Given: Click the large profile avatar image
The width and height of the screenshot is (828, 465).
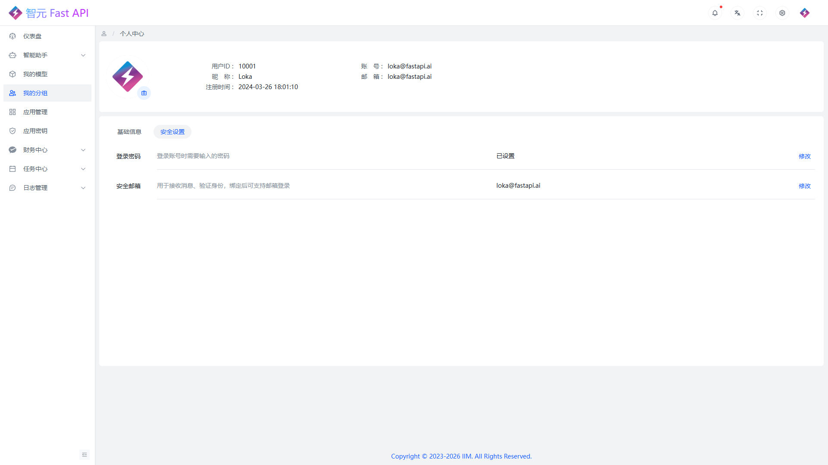Looking at the screenshot, I should [x=127, y=77].
